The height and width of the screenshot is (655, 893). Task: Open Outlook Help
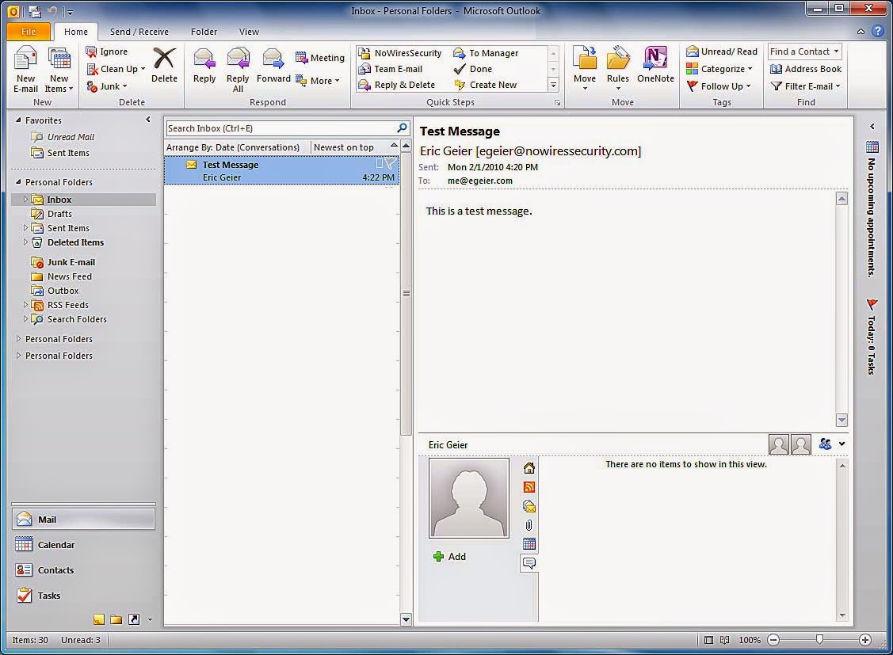tap(878, 32)
